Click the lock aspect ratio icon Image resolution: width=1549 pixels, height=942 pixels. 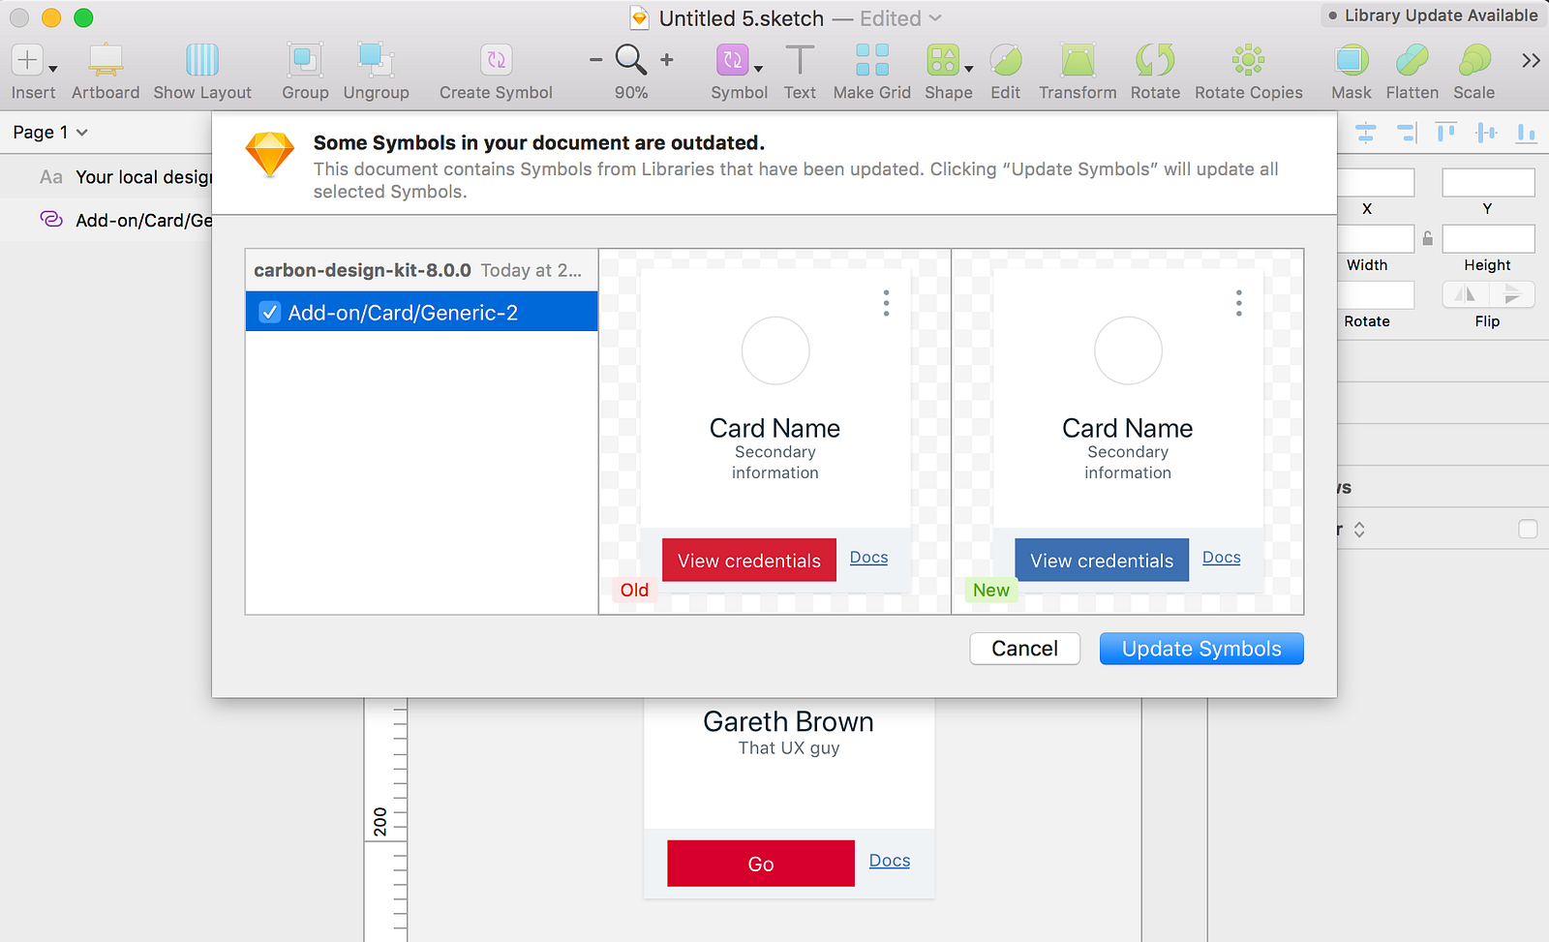click(1427, 238)
